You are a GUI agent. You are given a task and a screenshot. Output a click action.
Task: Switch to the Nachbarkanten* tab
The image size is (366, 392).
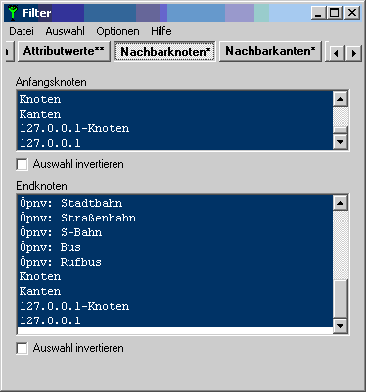[x=270, y=51]
